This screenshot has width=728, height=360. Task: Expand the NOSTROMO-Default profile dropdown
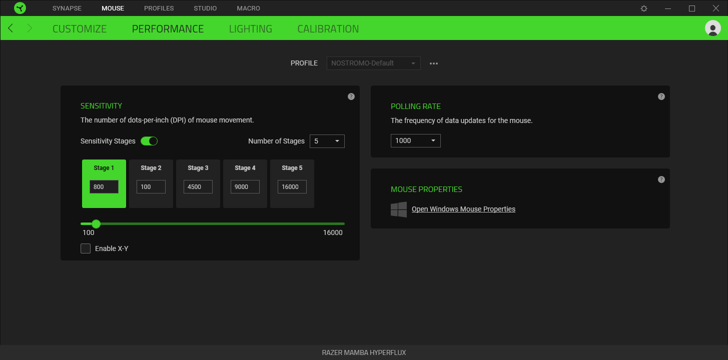[373, 63]
